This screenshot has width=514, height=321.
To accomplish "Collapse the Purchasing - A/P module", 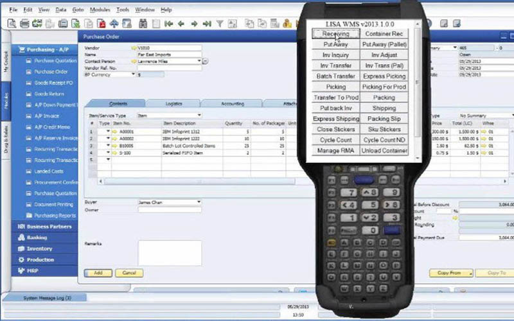I will pos(44,50).
